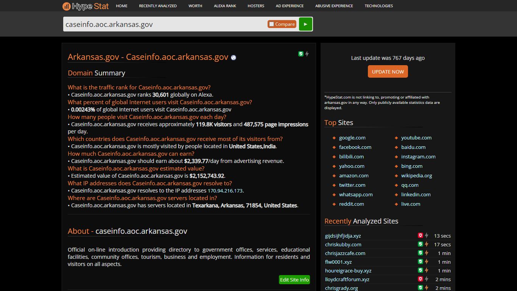Viewport: 517px width, 291px height.
Task: Open reddit.com in Top Sites
Action: (x=352, y=204)
